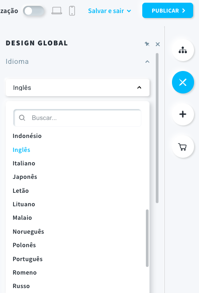199x293 pixels.
Task: Toggle the preview mode switch
Action: 34,11
